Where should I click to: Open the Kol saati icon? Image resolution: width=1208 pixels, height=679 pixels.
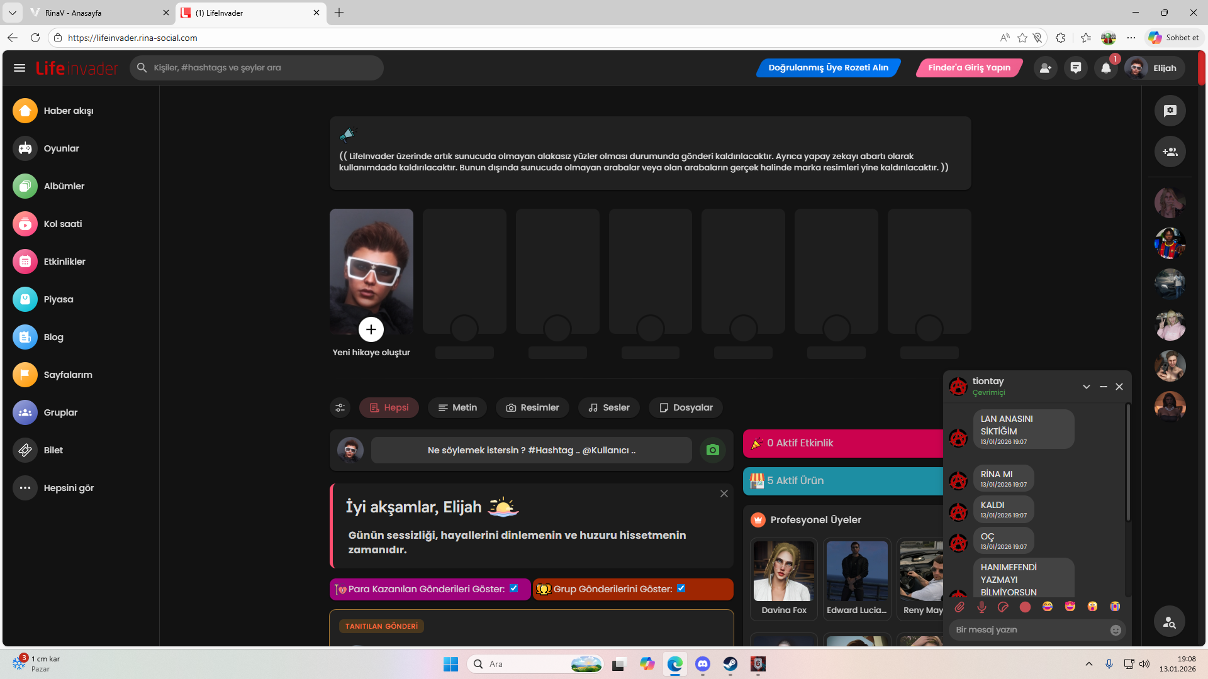[25, 224]
